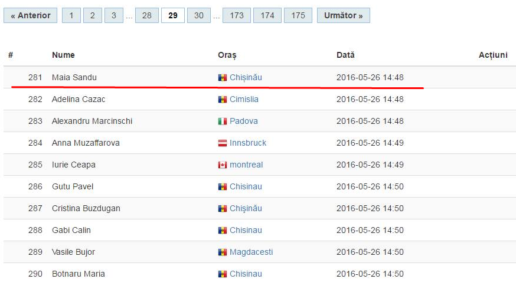
Task: Go to the previous page with Anterior
Action: (x=30, y=15)
